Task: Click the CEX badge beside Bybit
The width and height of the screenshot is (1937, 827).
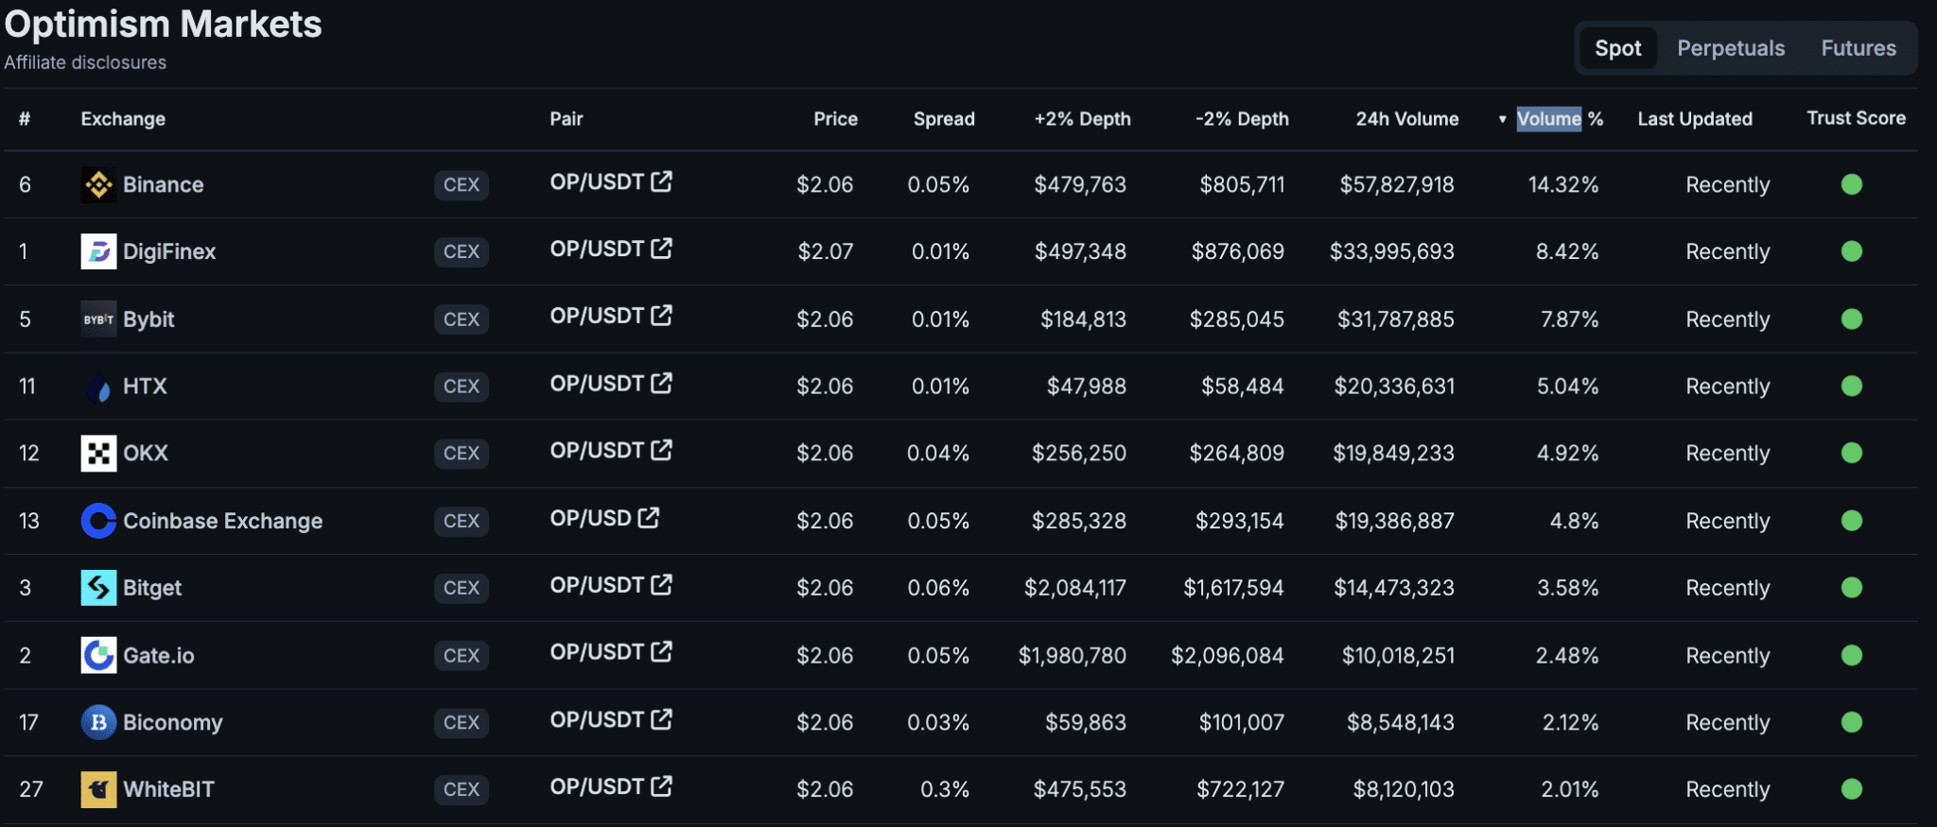Action: pyautogui.click(x=462, y=319)
